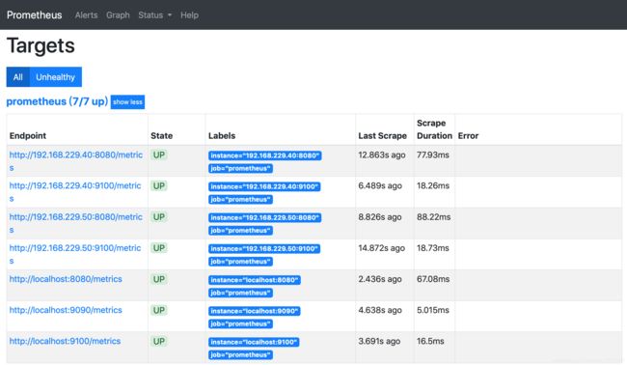Open endpoint localhost:9090/metrics
The height and width of the screenshot is (365, 627).
click(x=66, y=310)
